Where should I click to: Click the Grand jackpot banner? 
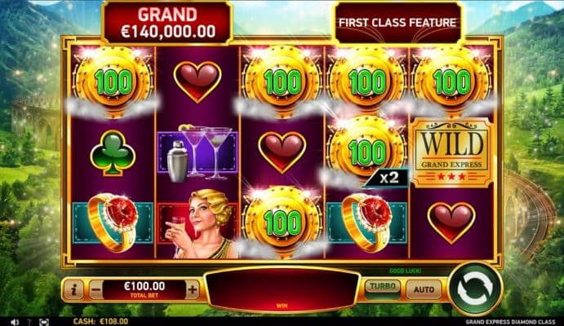[x=167, y=23]
